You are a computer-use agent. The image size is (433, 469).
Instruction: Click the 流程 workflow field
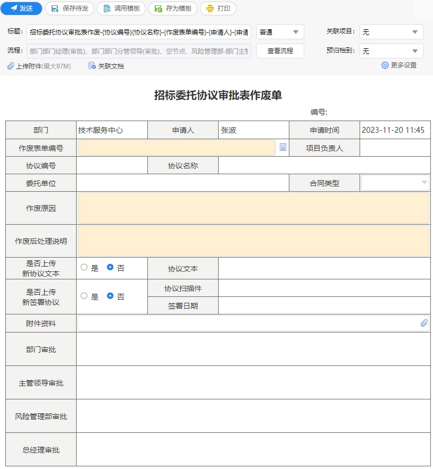[x=139, y=51]
